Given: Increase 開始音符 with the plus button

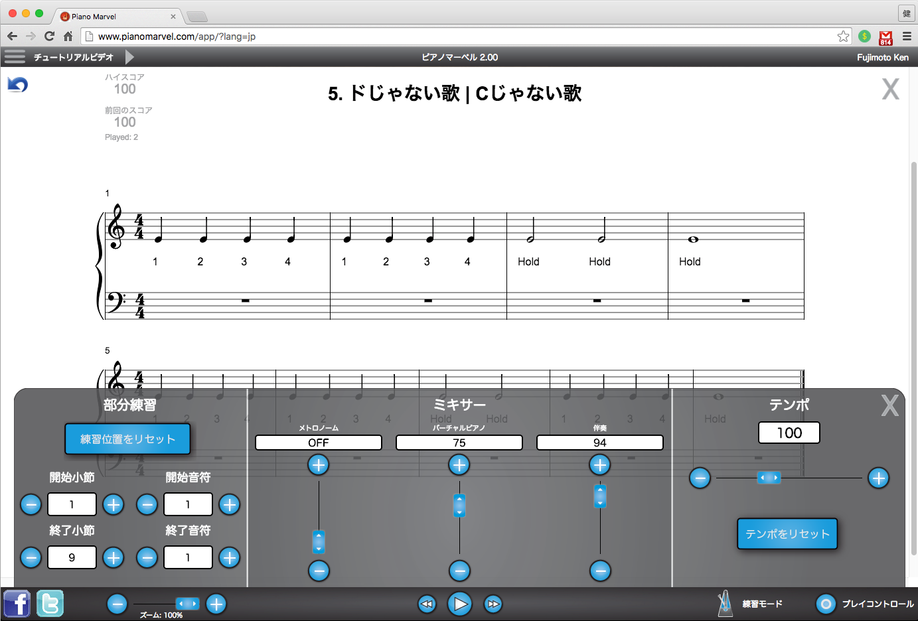Looking at the screenshot, I should tap(230, 505).
